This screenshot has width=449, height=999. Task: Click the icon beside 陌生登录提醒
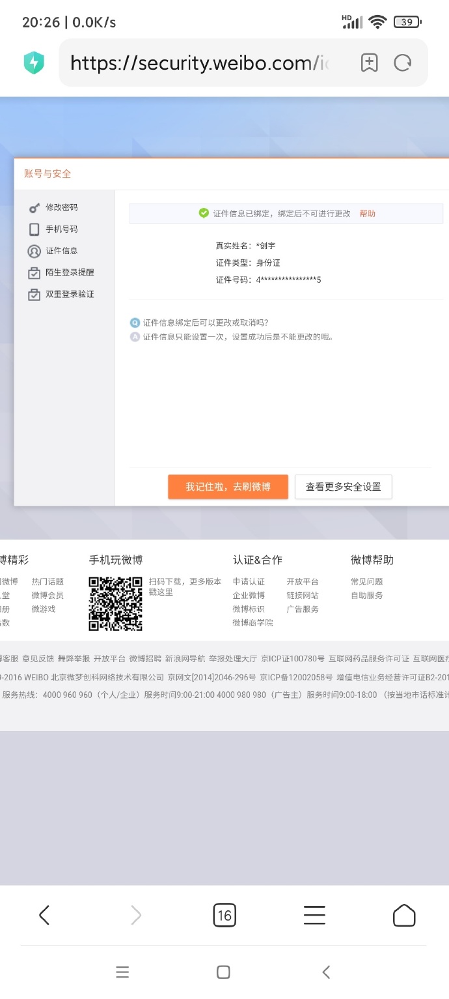[34, 273]
